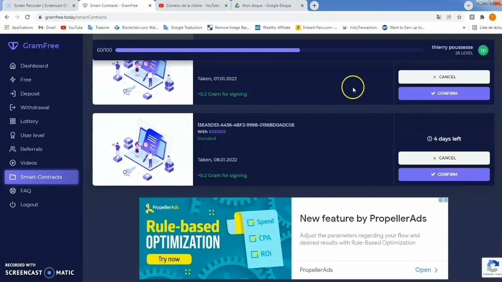Share this page via the share icon
Viewport: 502px width, 282px height.
[449, 17]
